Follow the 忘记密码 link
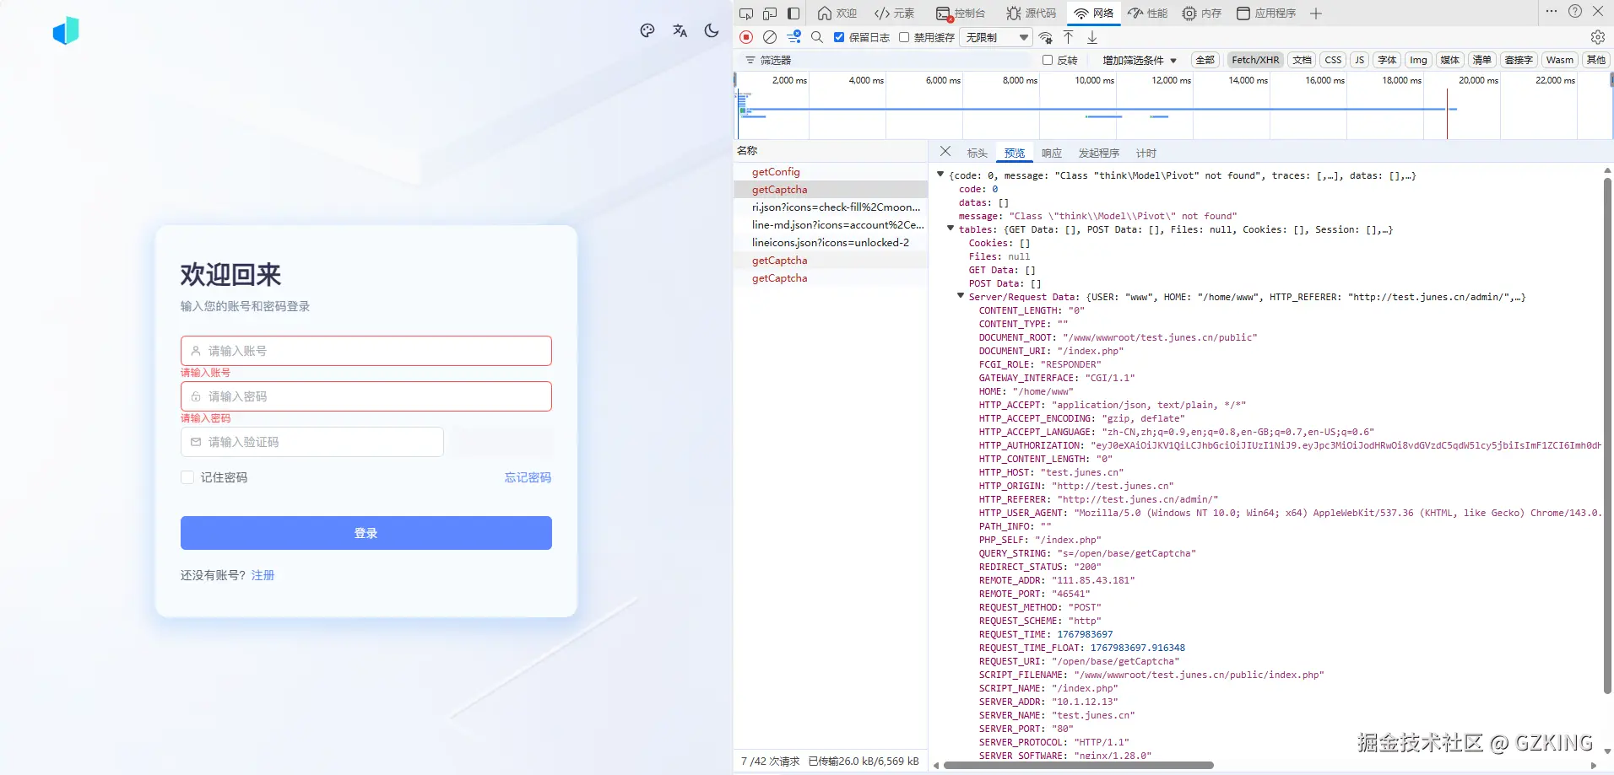Viewport: 1614px width, 775px height. [x=528, y=477]
